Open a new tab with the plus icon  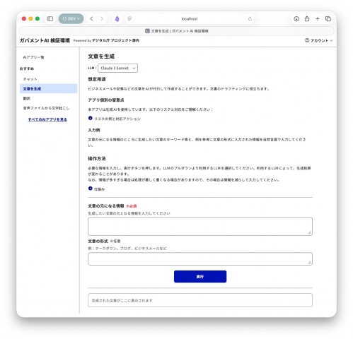318,19
